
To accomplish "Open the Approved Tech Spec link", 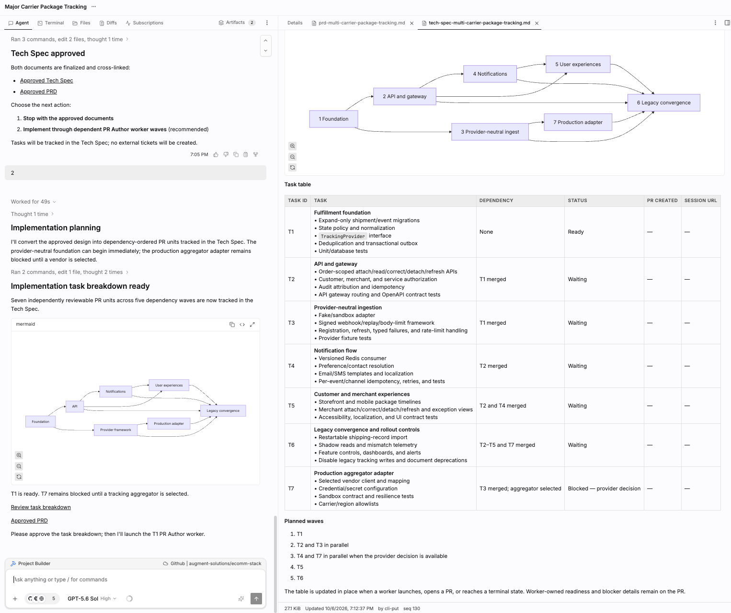I will coord(46,80).
